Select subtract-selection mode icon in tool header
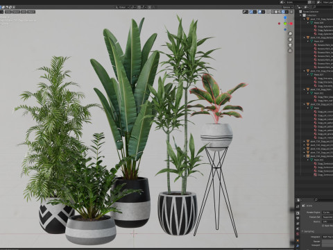This screenshot has height=250, width=333. click(x=7, y=7)
